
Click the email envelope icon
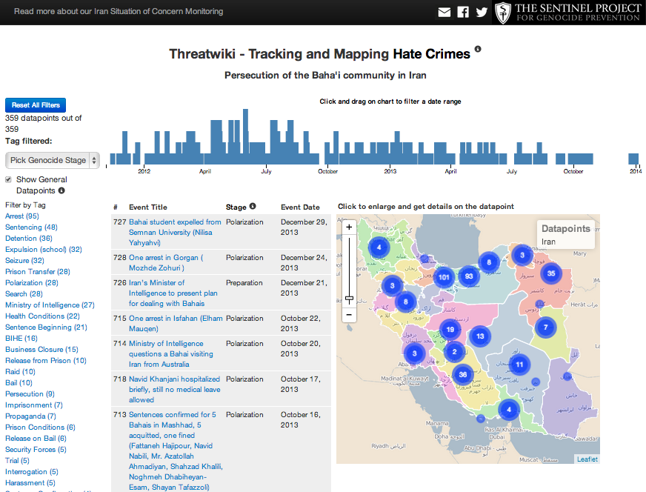[444, 12]
